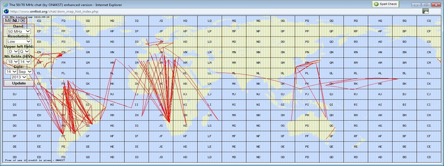
Task: Click the Internet Explorer logo in title bar
Action: pyautogui.click(x=6, y=4)
